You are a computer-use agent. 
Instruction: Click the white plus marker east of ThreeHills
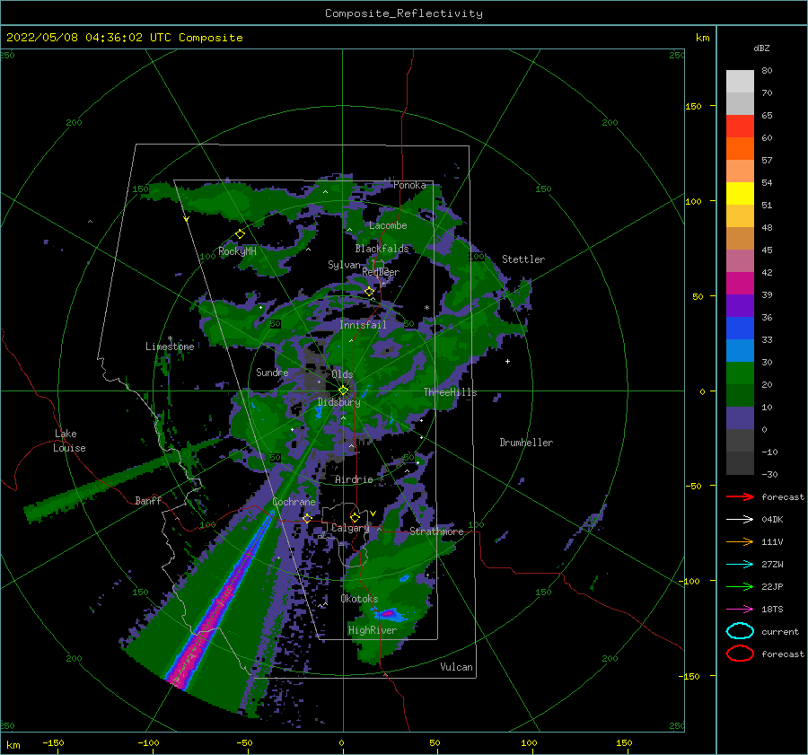(507, 361)
